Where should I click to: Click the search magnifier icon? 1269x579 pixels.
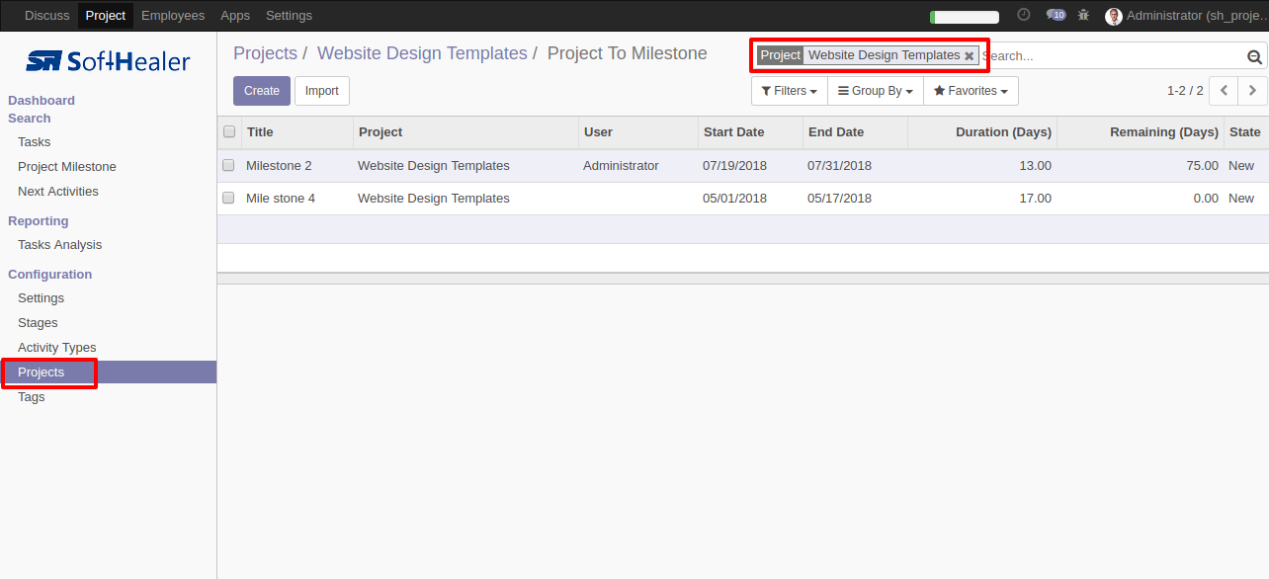click(1255, 56)
